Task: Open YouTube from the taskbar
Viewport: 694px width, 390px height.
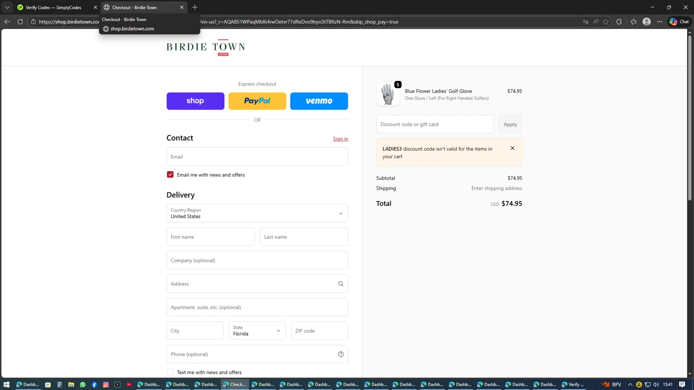Action: (129, 384)
